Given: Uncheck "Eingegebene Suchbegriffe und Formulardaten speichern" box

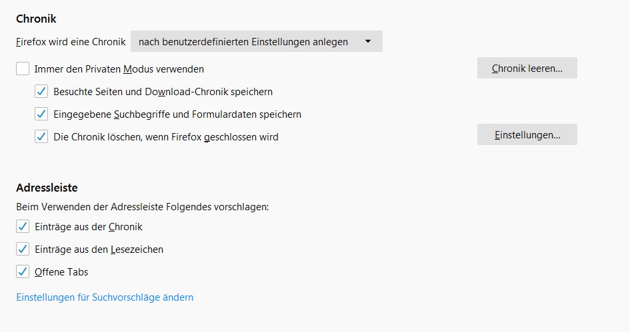Looking at the screenshot, I should [x=41, y=114].
